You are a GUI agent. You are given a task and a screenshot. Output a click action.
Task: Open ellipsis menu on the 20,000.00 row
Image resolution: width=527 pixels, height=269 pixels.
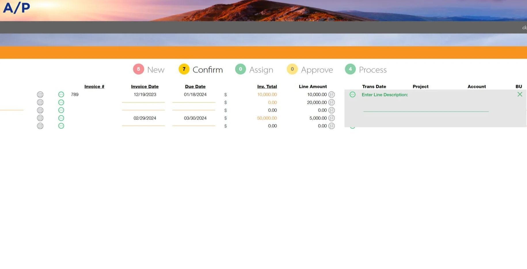tap(61, 102)
